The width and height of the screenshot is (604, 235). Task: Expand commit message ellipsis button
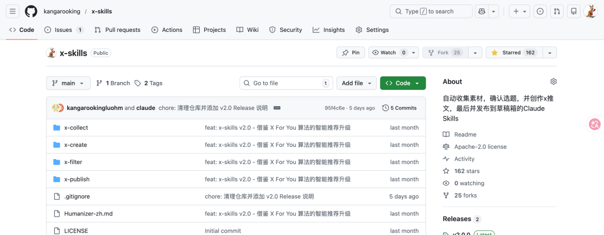pyautogui.click(x=277, y=108)
